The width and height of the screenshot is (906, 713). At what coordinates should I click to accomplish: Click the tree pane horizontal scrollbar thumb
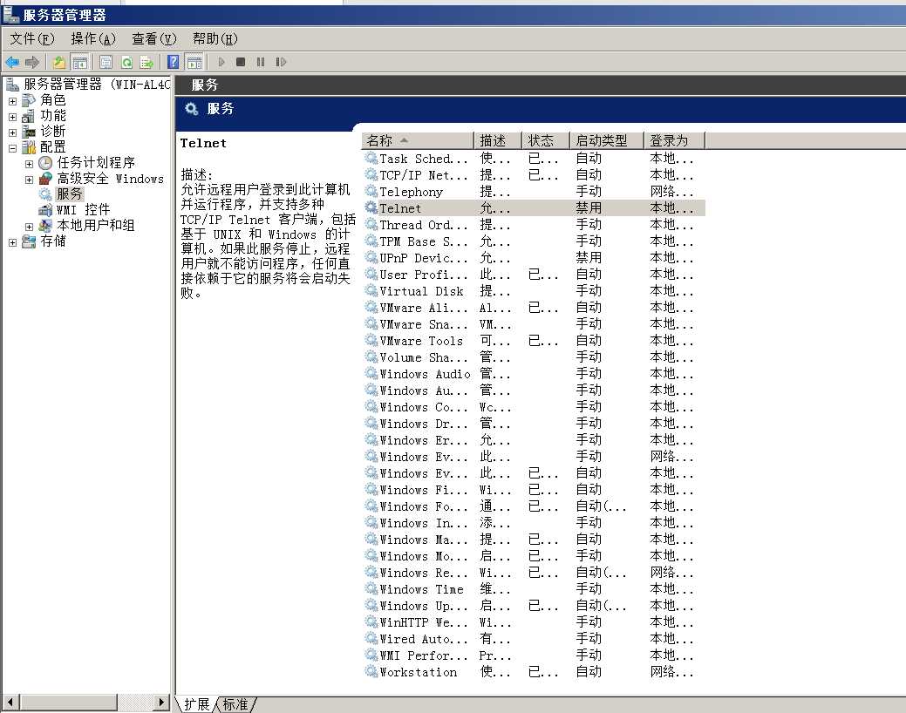(x=68, y=702)
